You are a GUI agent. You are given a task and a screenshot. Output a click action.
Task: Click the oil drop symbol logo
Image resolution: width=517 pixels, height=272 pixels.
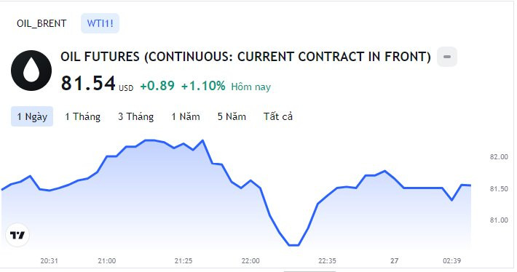[x=31, y=71]
